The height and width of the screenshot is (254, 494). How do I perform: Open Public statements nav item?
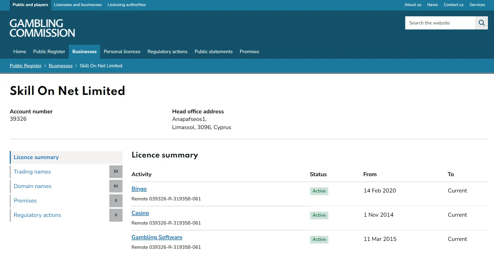[213, 52]
